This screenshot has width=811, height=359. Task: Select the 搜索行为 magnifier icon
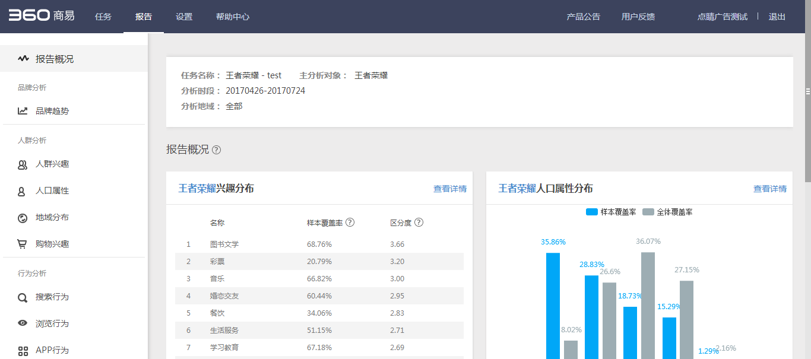pos(23,297)
